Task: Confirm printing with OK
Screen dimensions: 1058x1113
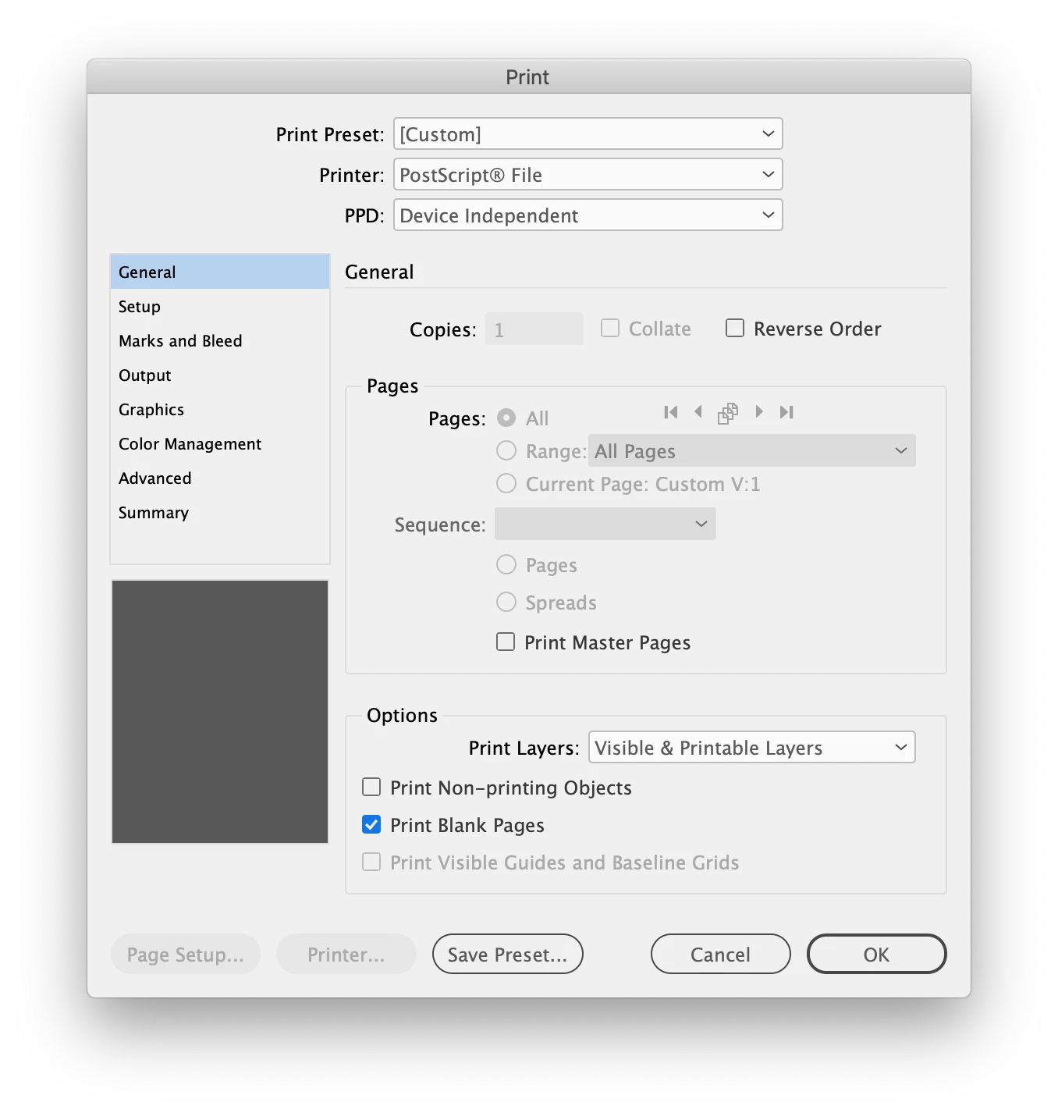Action: (877, 954)
